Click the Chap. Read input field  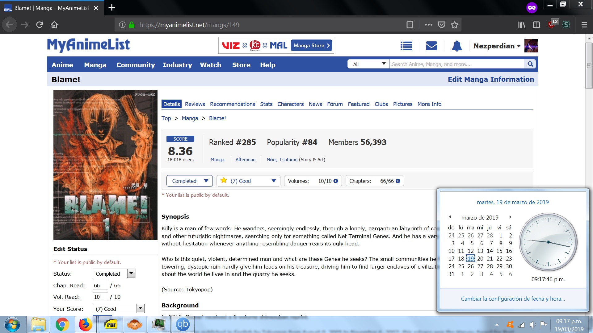pos(100,286)
